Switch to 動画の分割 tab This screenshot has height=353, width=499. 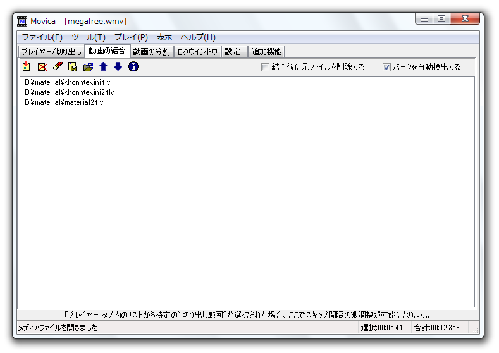click(x=151, y=52)
